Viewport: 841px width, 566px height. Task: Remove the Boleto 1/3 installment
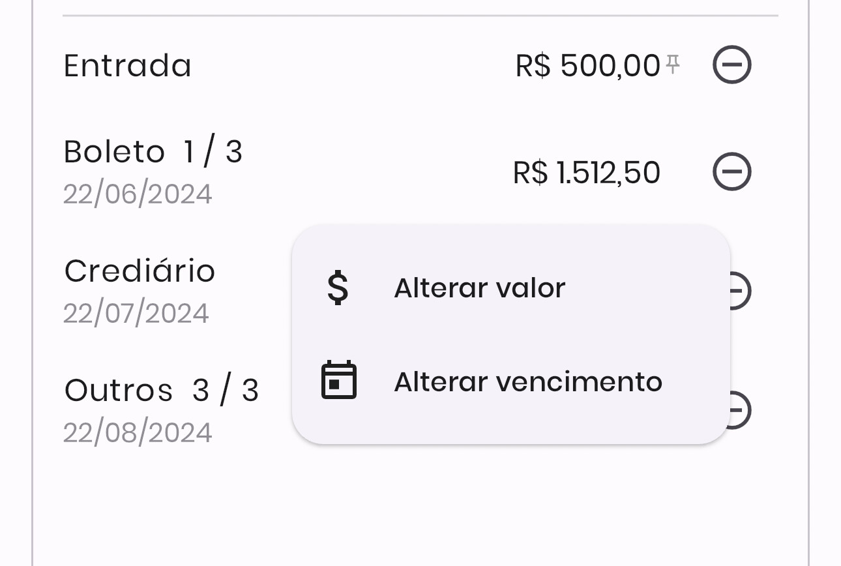[x=731, y=172]
